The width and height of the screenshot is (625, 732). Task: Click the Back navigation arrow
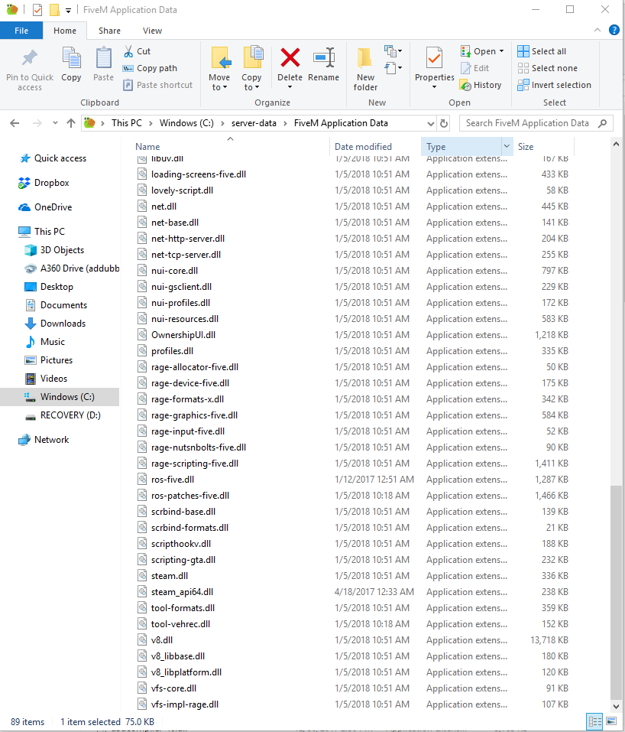coord(15,123)
